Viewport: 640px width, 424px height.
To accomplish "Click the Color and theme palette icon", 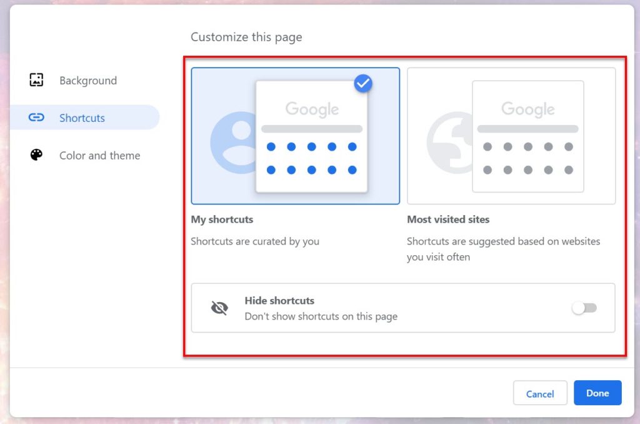I will 36,155.
